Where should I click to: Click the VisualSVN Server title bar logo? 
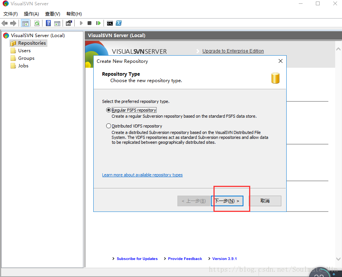coord(5,3)
